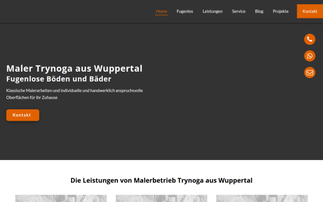Go to Home in the navigation

(161, 11)
